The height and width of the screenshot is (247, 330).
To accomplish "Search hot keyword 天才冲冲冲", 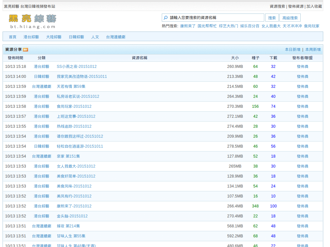I will click(292, 26).
